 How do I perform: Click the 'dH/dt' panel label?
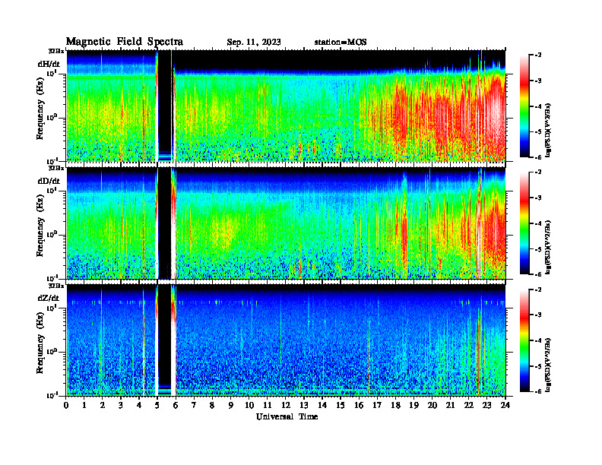pyautogui.click(x=49, y=64)
